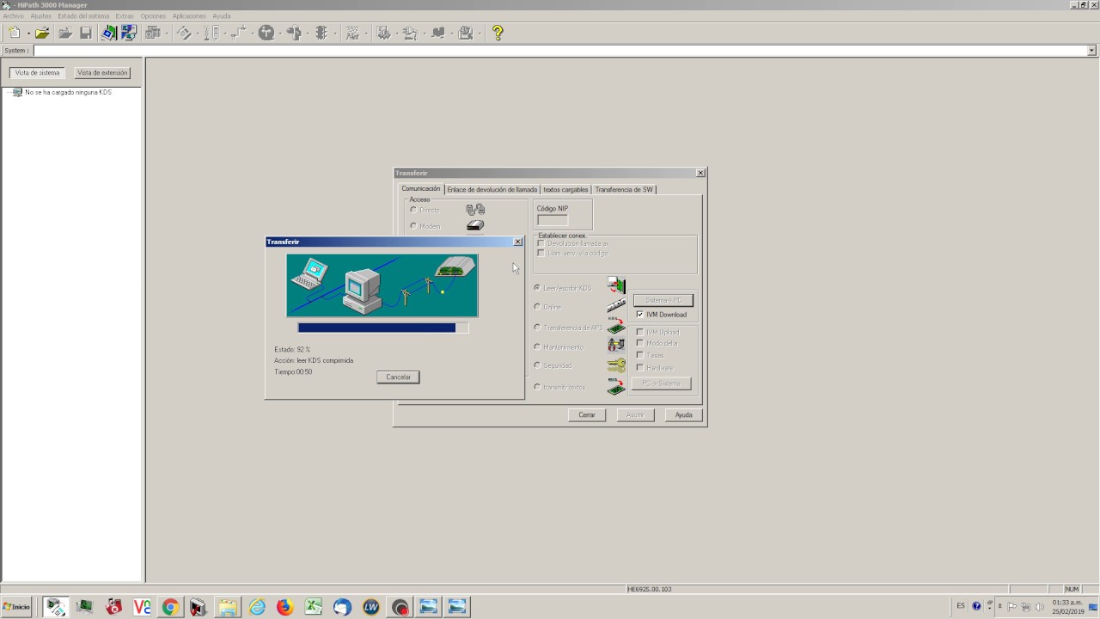
Task: Click the Ayuda button in Transferir dialog
Action: point(683,414)
